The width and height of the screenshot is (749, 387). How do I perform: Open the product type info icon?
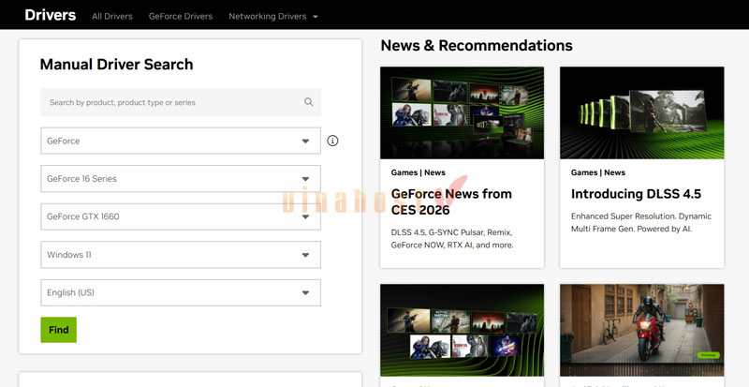click(x=332, y=141)
